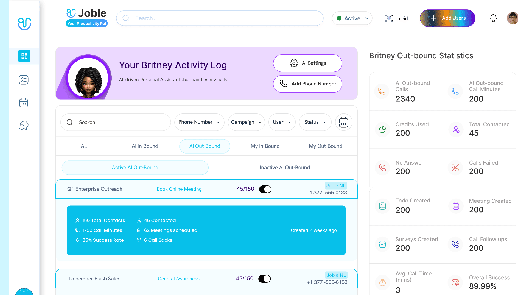The image size is (518, 295).
Task: Expand the User filter dropdown
Action: click(x=282, y=122)
